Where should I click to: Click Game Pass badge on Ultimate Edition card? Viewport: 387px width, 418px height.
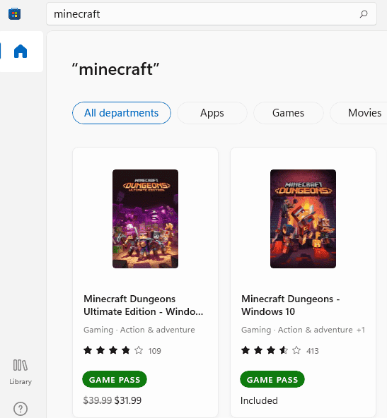tap(115, 379)
